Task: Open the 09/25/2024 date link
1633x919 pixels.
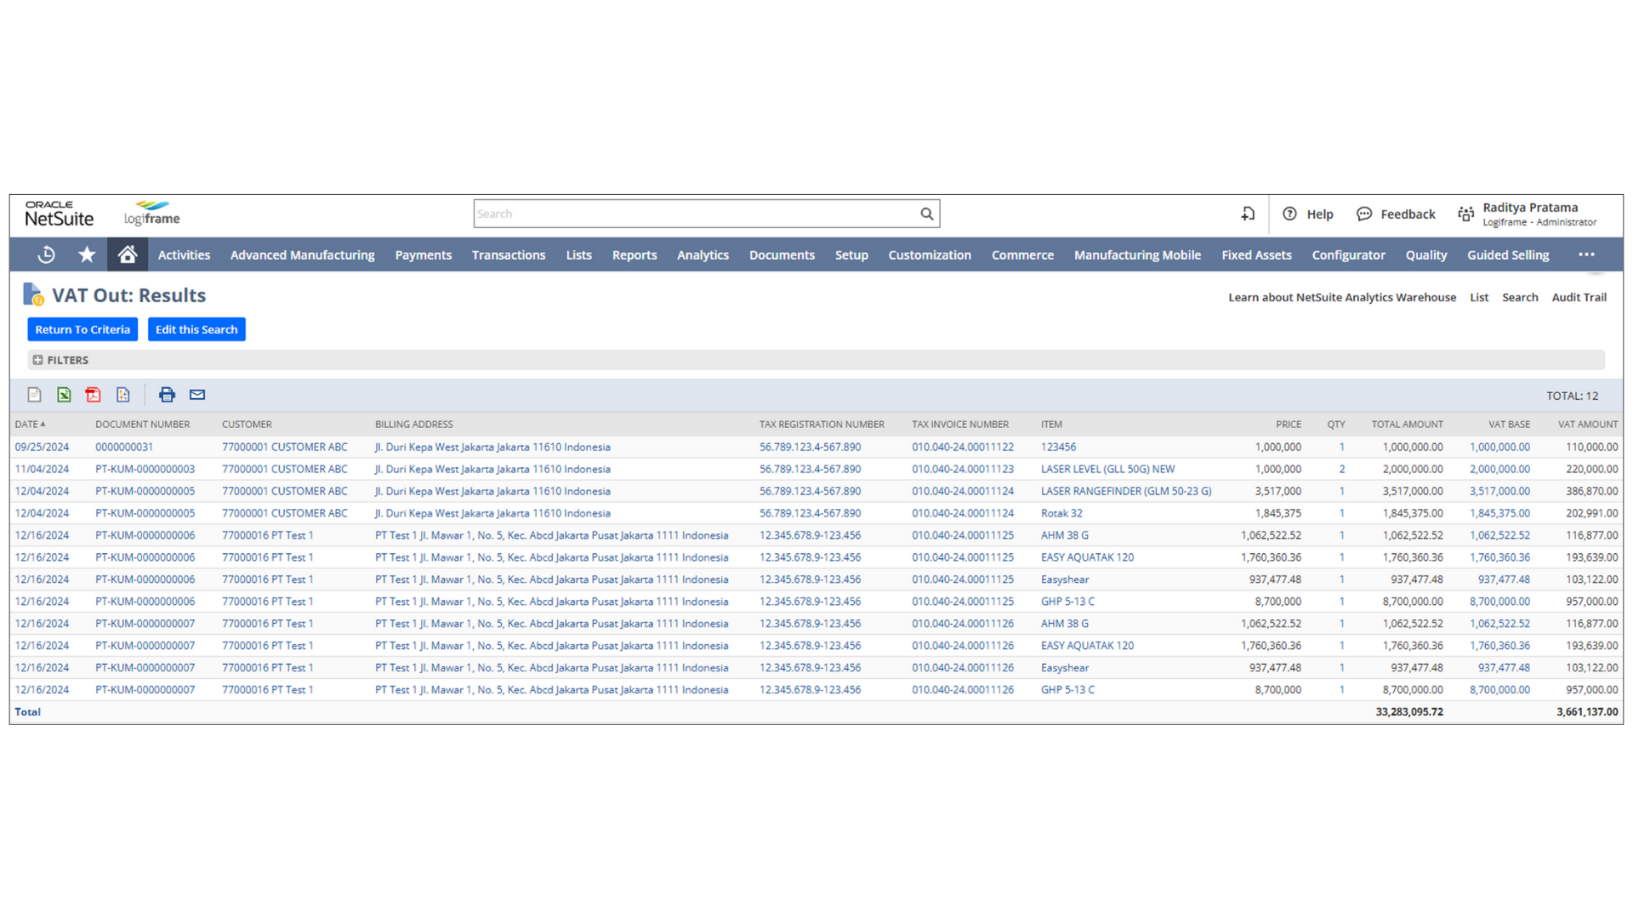Action: (42, 447)
